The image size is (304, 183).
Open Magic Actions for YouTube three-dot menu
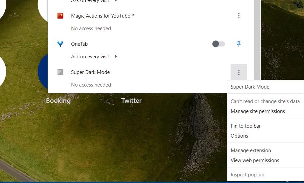[239, 16]
